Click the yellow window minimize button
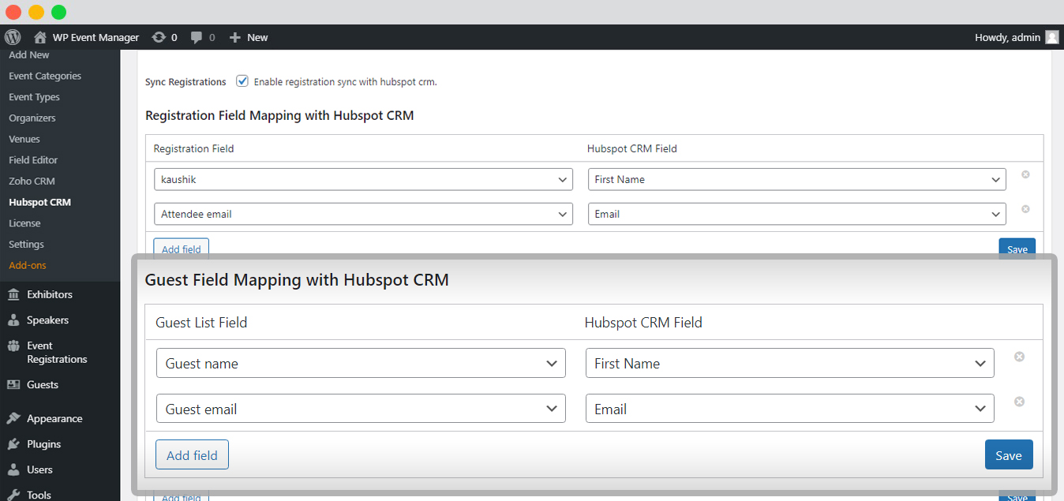Viewport: 1064px width, 501px height. click(x=36, y=12)
